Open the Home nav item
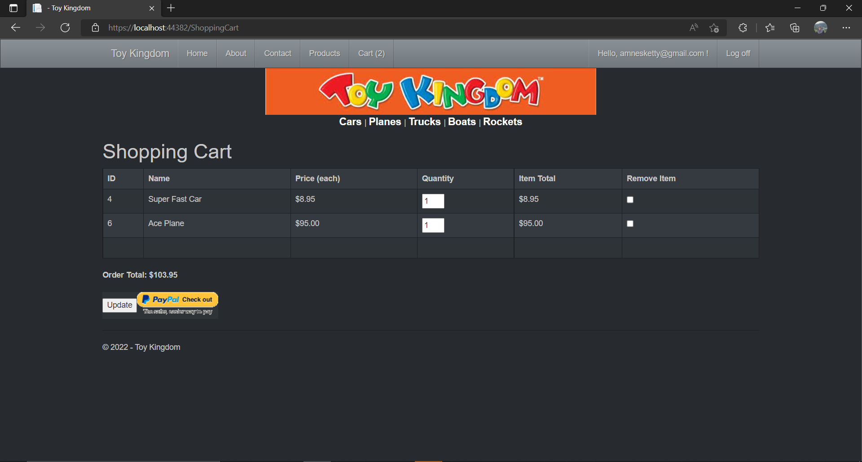This screenshot has height=462, width=862. 197,53
